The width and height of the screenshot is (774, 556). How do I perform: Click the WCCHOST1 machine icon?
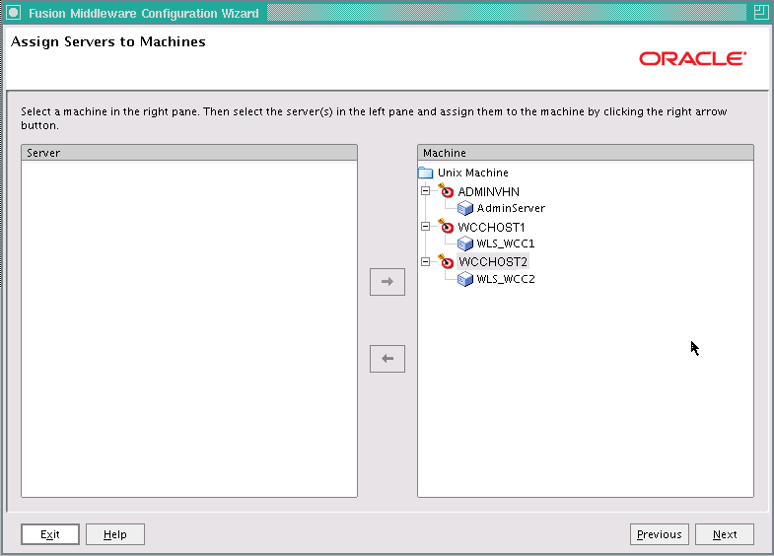446,226
